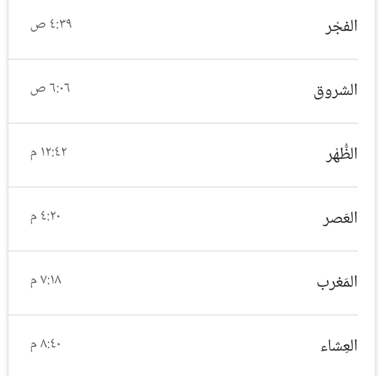Click the divider between المغرب and العشاء

(x=183, y=315)
